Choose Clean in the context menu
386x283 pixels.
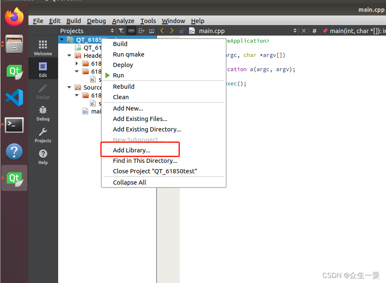(x=164, y=97)
